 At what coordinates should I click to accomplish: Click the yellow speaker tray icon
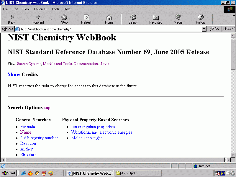click(x=223, y=173)
